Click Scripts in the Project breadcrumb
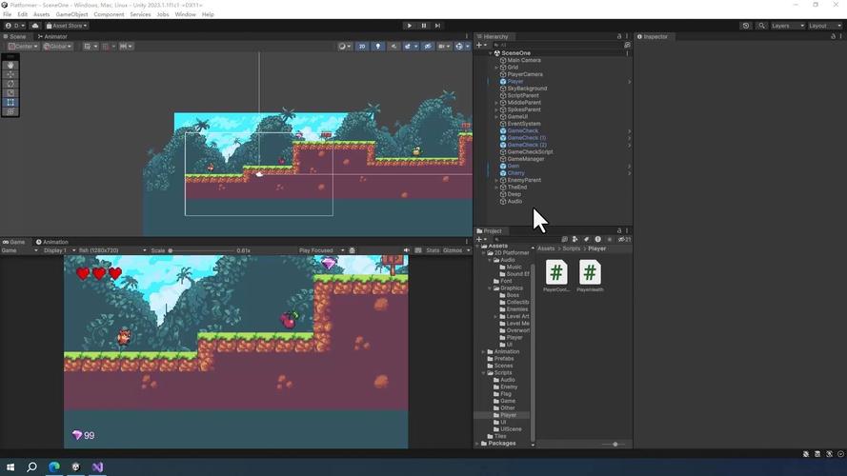Image resolution: width=847 pixels, height=476 pixels. click(571, 248)
